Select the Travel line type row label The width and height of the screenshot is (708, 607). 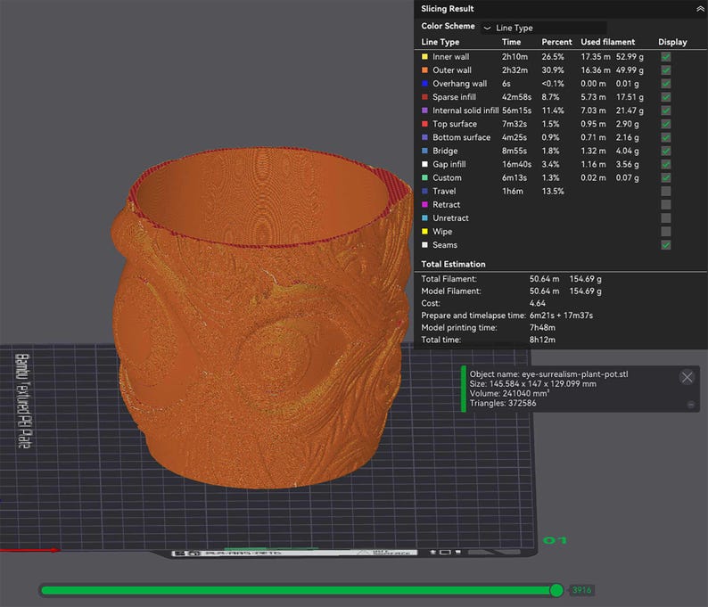444,192
